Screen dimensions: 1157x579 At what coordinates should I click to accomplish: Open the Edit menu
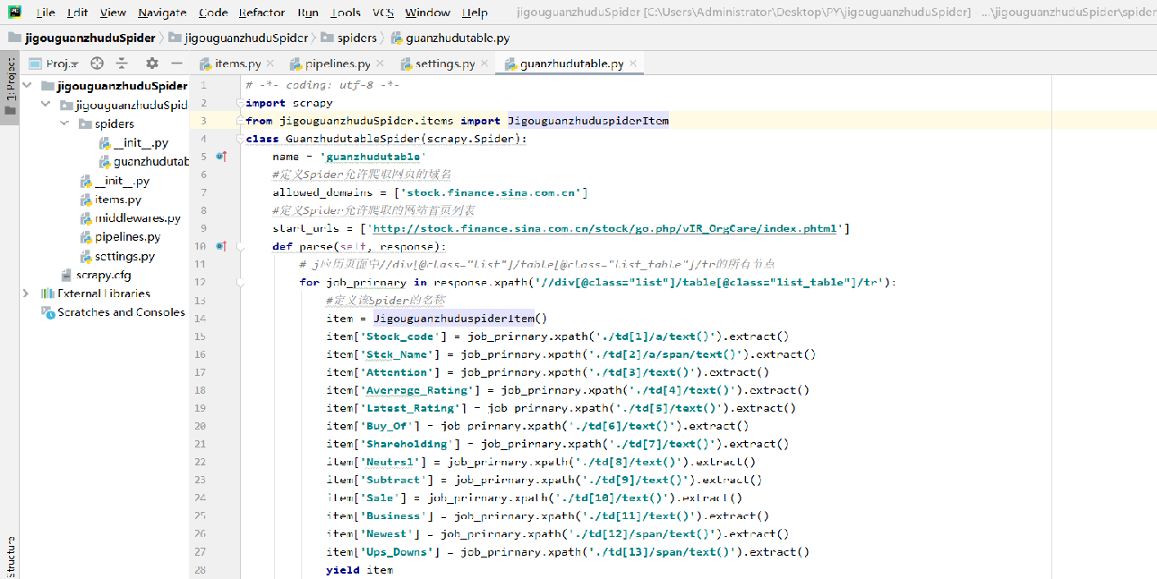point(77,13)
